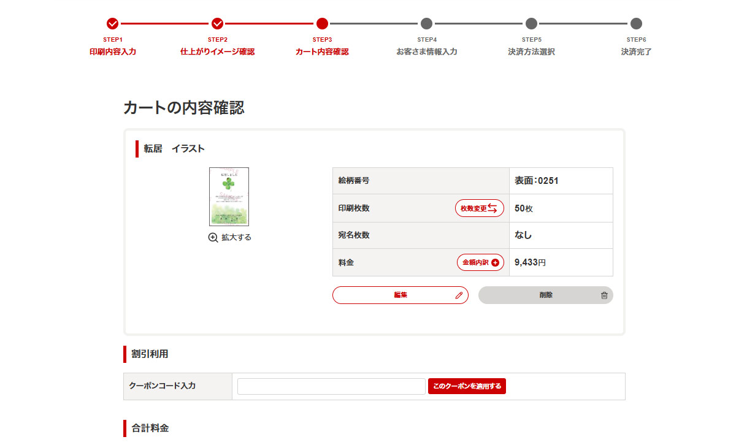
Task: Click the pencil icon on 編集 button
Action: click(459, 295)
